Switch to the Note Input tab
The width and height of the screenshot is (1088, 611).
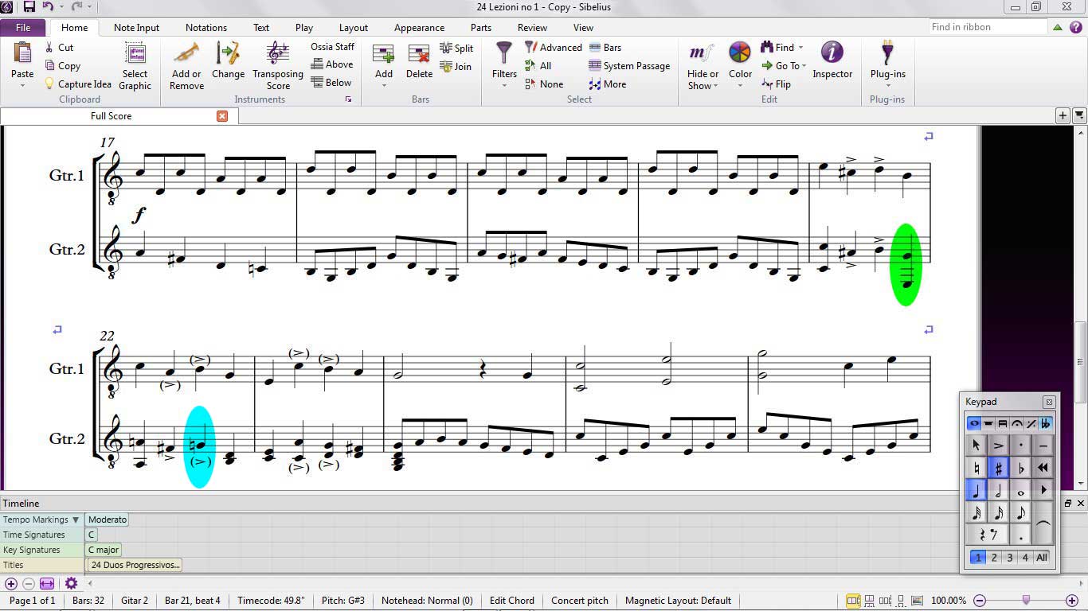(x=136, y=27)
